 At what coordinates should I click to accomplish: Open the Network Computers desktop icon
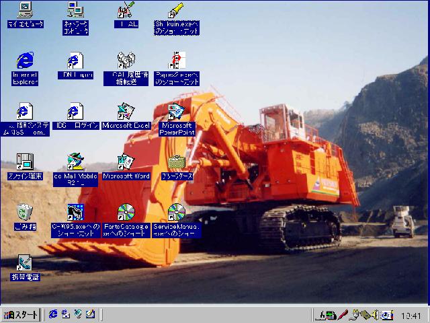click(x=75, y=10)
